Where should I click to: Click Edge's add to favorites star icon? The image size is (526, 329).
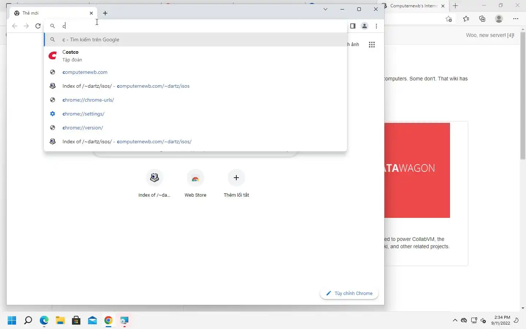[449, 19]
